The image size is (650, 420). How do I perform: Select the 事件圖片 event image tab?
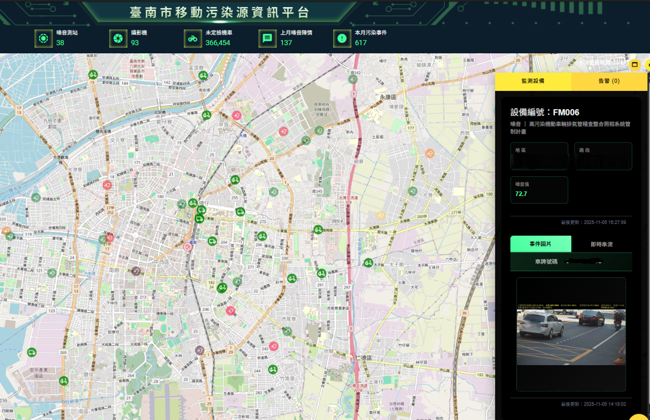(540, 244)
